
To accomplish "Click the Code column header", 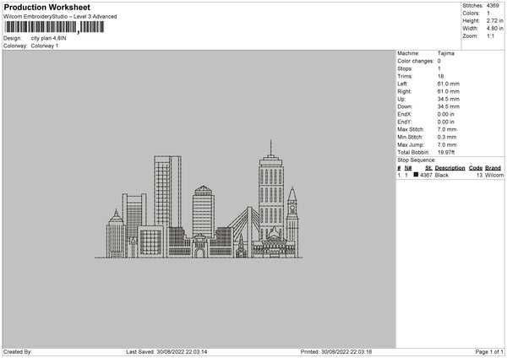I will tap(475, 168).
